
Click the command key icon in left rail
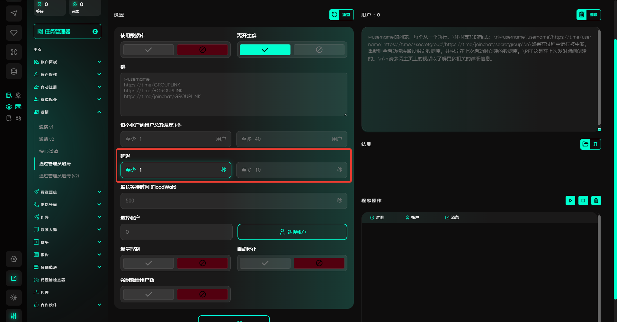coord(14,52)
